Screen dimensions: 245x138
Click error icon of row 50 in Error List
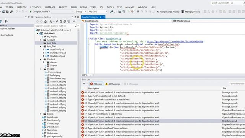pyautogui.click(x=83, y=121)
